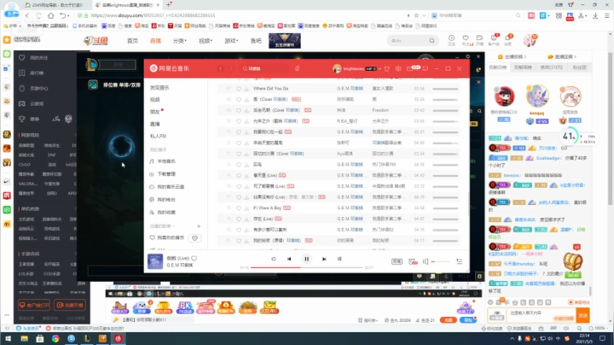The height and width of the screenshot is (345, 614).
Task: Open NetEase music settings gear icon
Action: 398,68
